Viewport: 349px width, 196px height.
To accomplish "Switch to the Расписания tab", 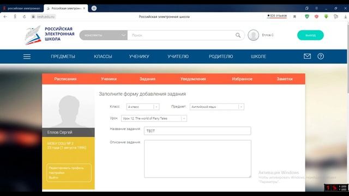I will pos(65,79).
